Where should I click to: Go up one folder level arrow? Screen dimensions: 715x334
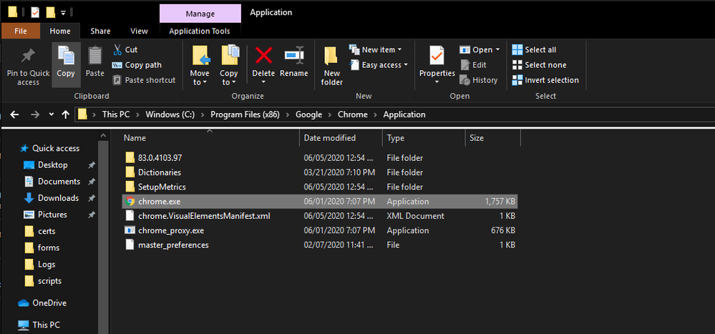click(x=66, y=114)
